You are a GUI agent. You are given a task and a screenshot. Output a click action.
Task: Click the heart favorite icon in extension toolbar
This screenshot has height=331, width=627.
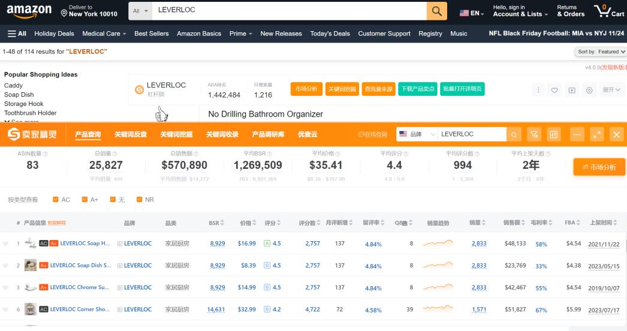(554, 90)
